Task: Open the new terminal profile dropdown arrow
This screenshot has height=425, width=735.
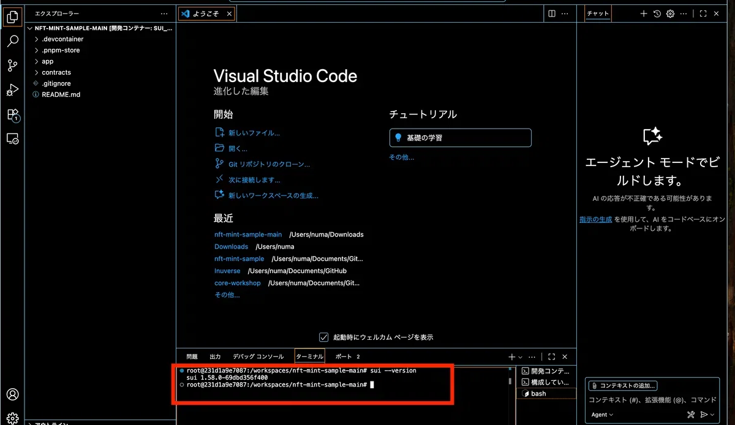Action: click(x=521, y=357)
